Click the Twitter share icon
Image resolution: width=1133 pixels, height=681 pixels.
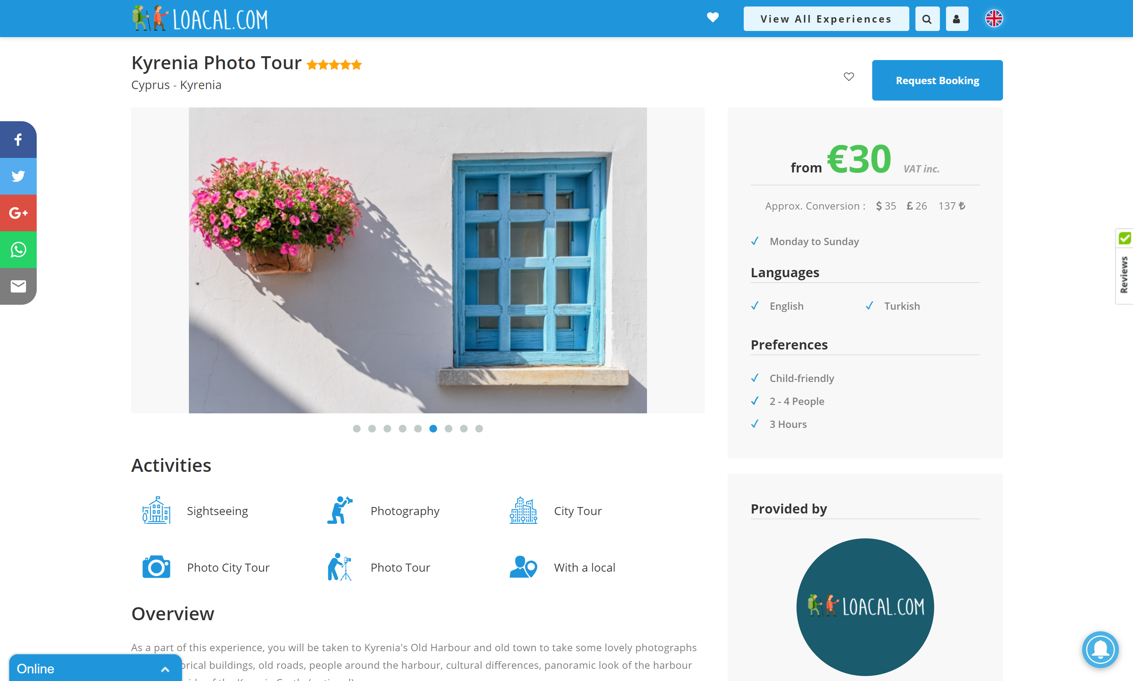[18, 176]
